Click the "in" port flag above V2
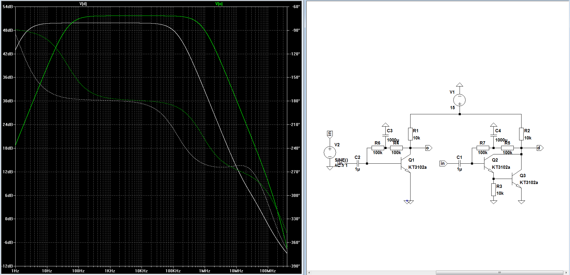 coord(330,134)
